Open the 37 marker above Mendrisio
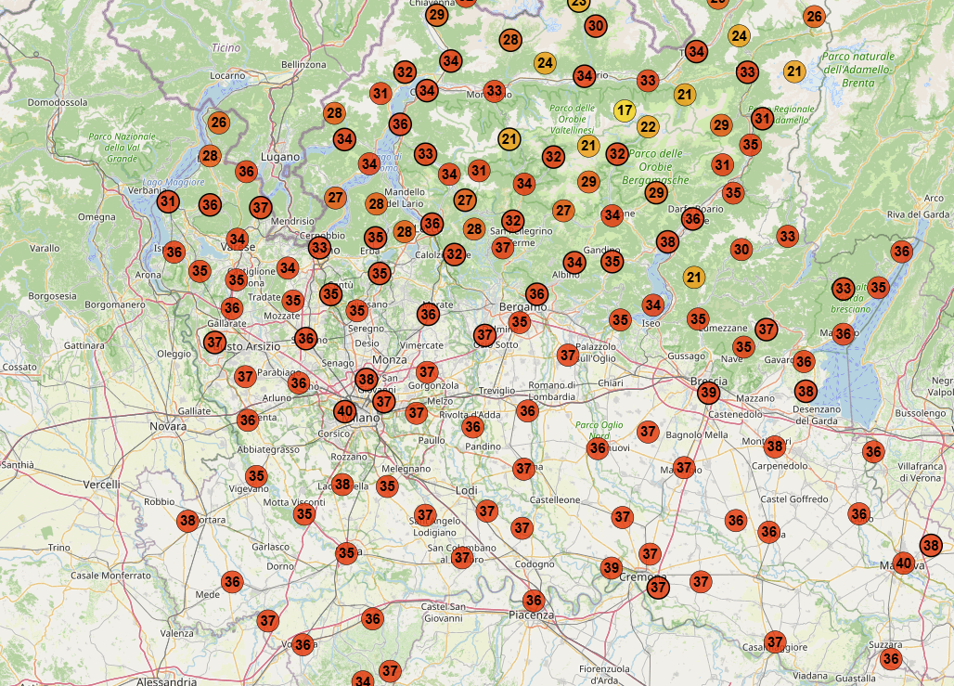954x686 pixels. pyautogui.click(x=261, y=208)
